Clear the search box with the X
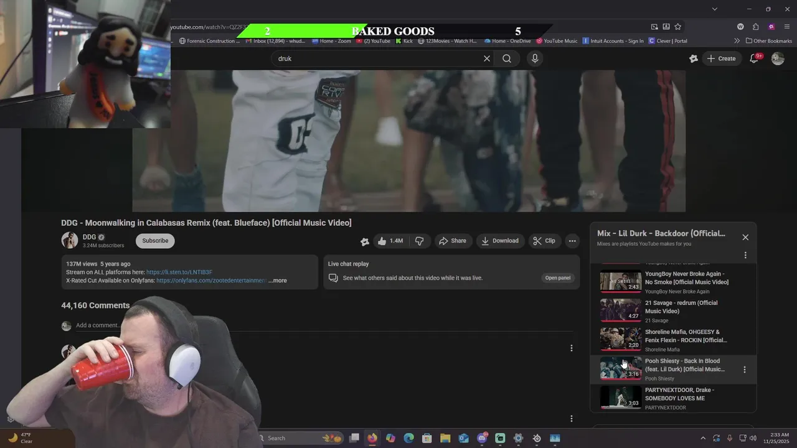Image resolution: width=797 pixels, height=448 pixels. [x=487, y=58]
